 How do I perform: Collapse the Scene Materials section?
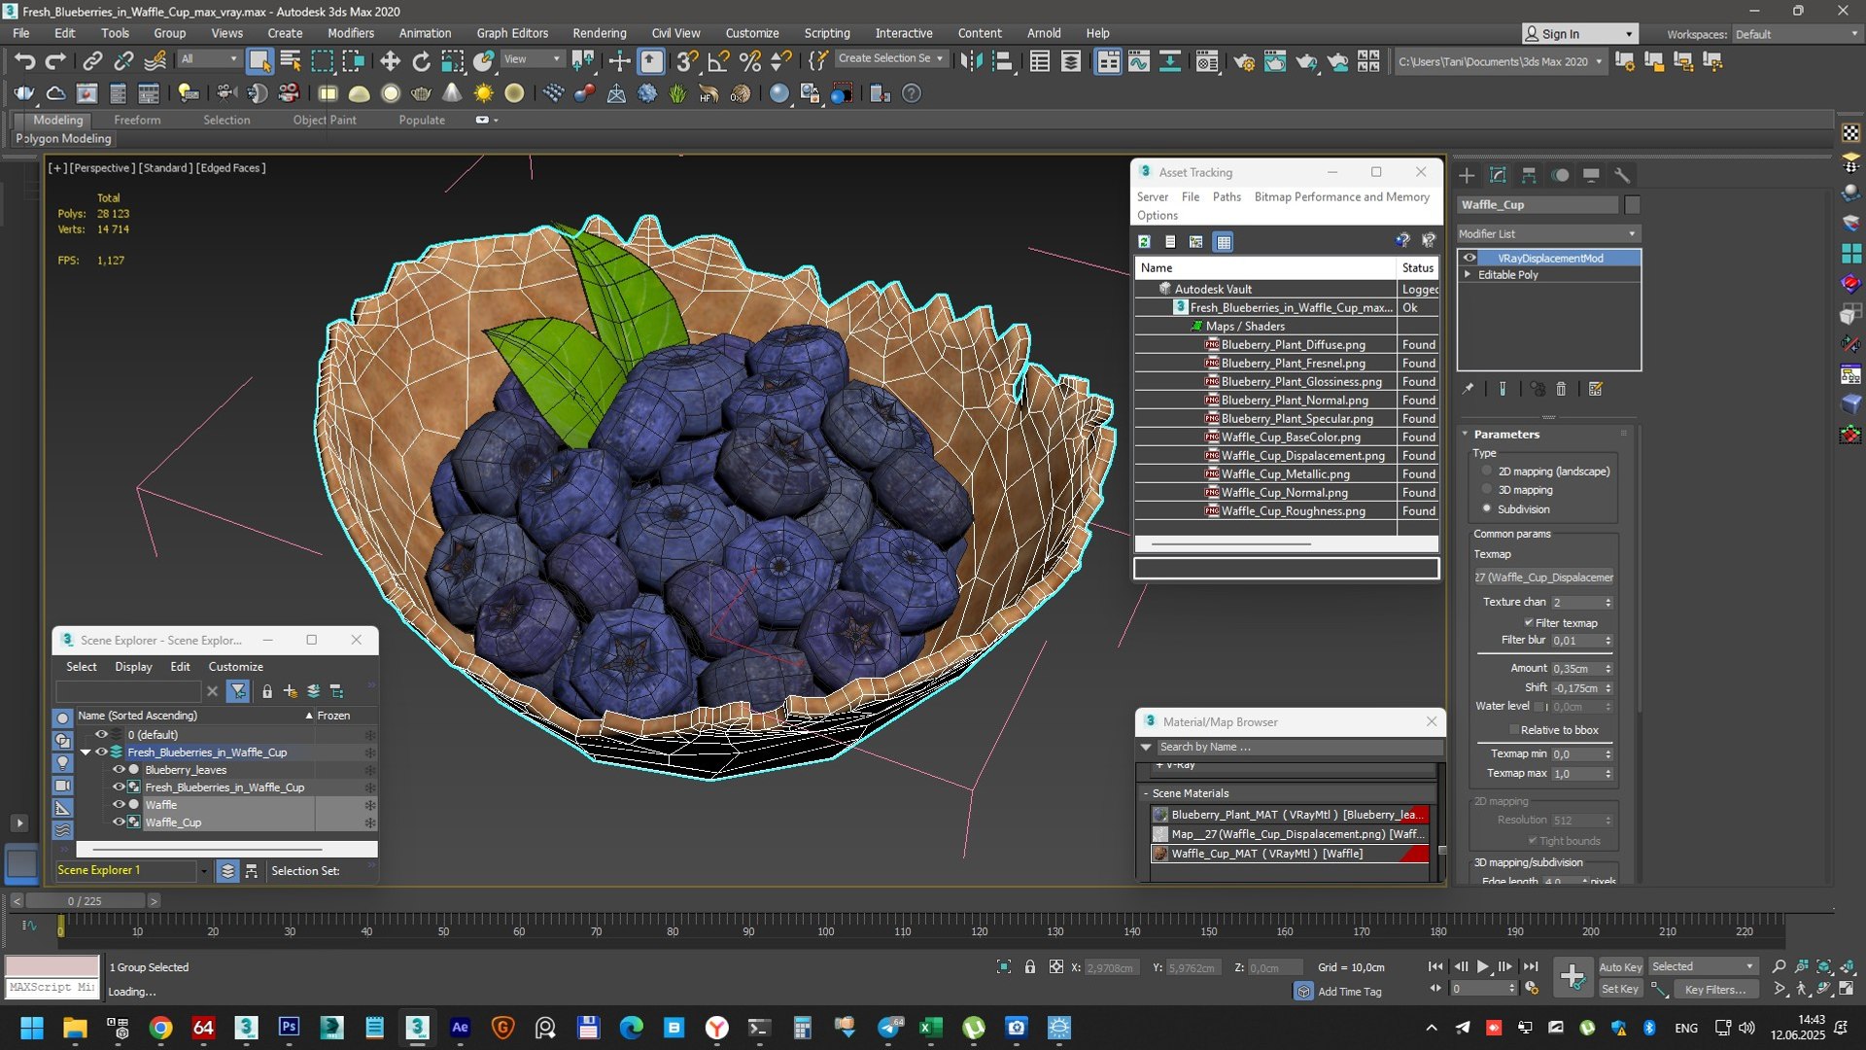1146,794
